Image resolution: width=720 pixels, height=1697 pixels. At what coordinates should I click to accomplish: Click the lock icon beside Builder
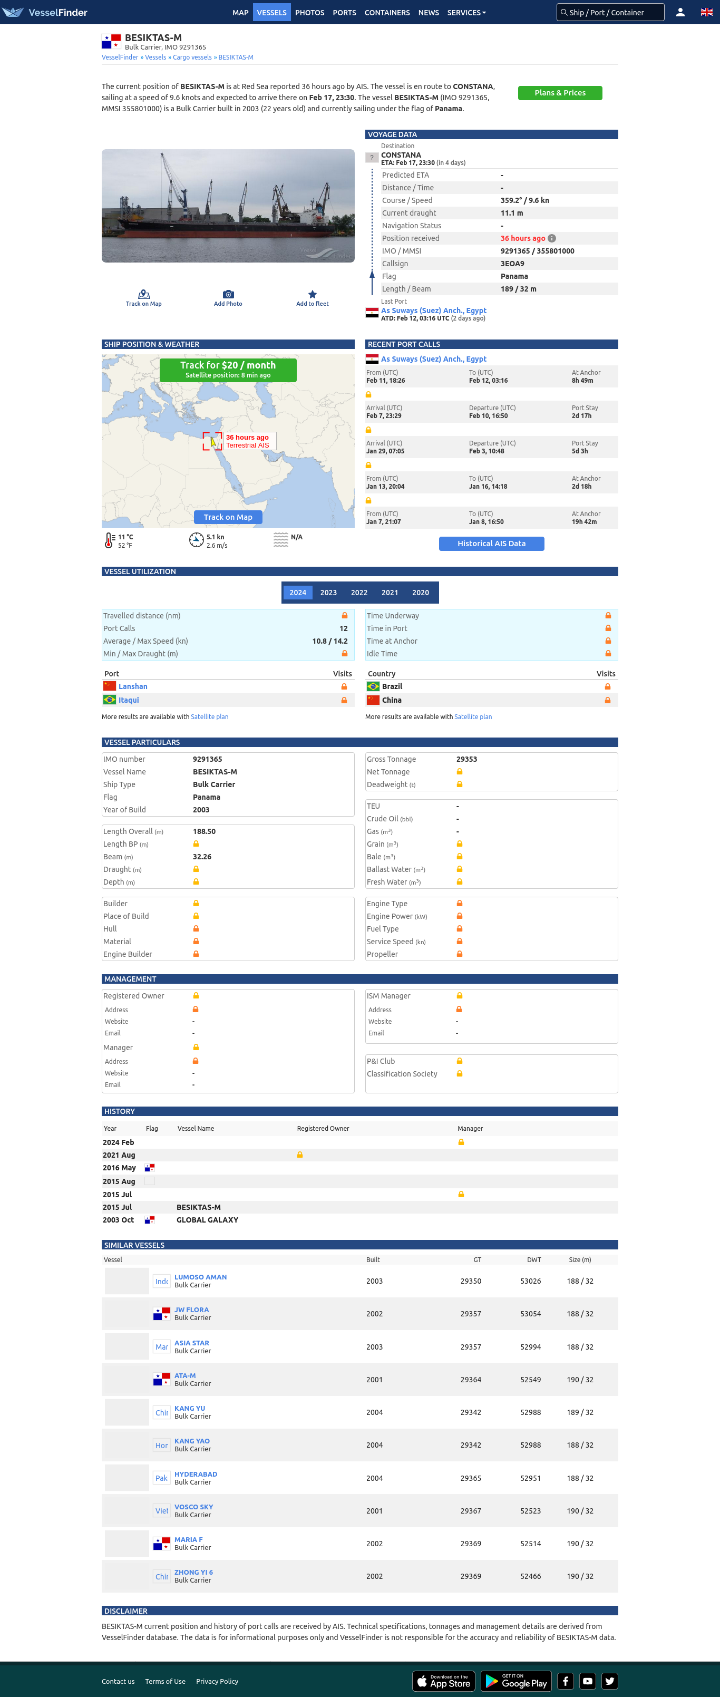tap(196, 903)
